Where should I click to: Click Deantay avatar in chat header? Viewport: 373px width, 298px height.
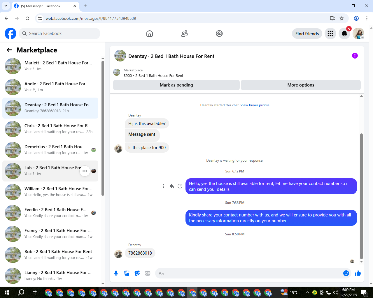point(120,56)
